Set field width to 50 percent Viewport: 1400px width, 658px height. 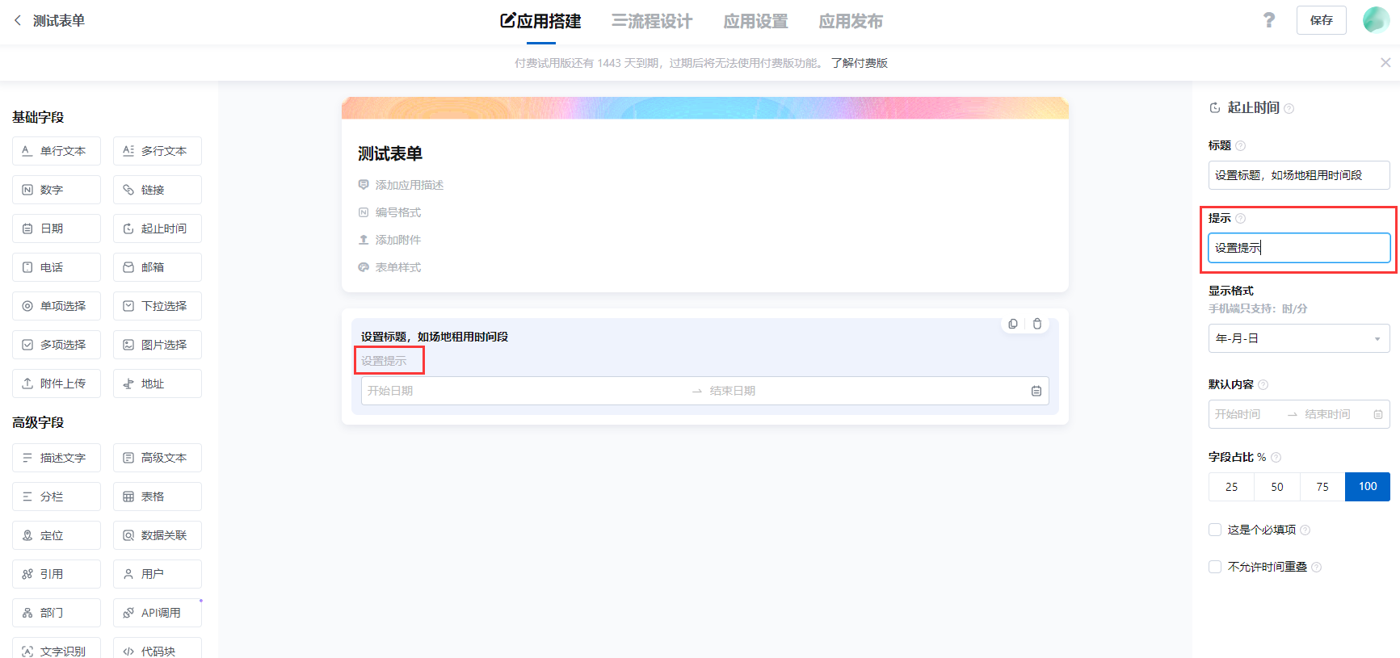[x=1277, y=487]
